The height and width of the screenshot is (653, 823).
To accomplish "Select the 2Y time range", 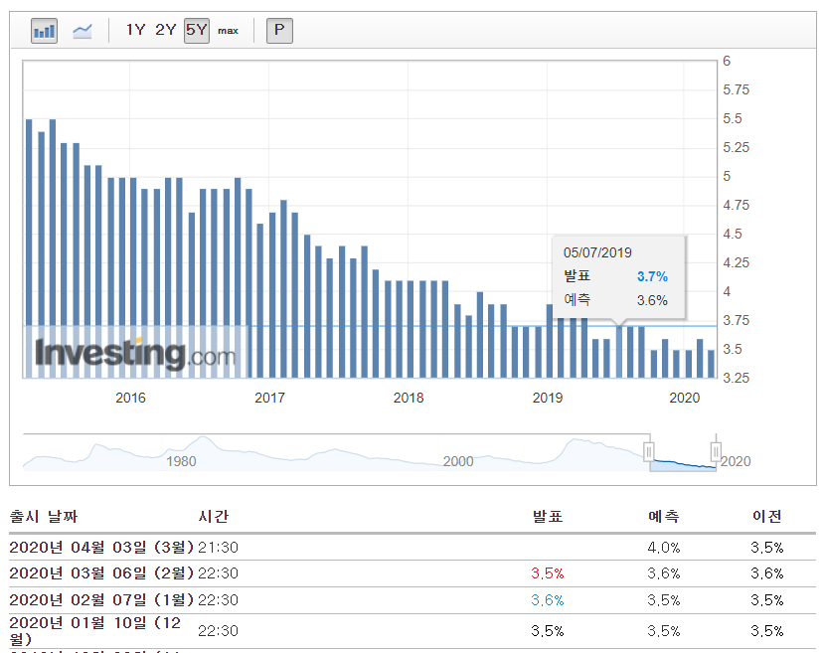I will click(165, 30).
